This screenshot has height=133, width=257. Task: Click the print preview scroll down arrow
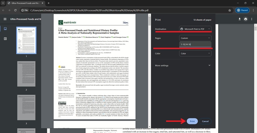(149, 127)
